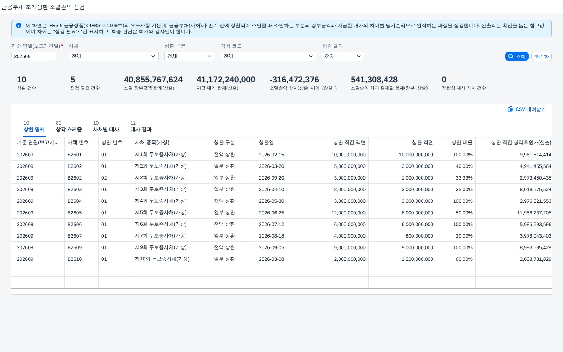Screen dimensions: 563x352
Task: Click the 사채 번호 column header
Action: [x=81, y=143]
